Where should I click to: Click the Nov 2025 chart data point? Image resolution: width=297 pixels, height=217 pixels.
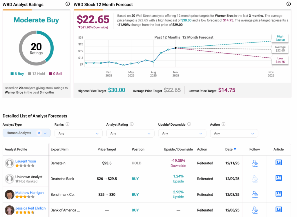176,48
